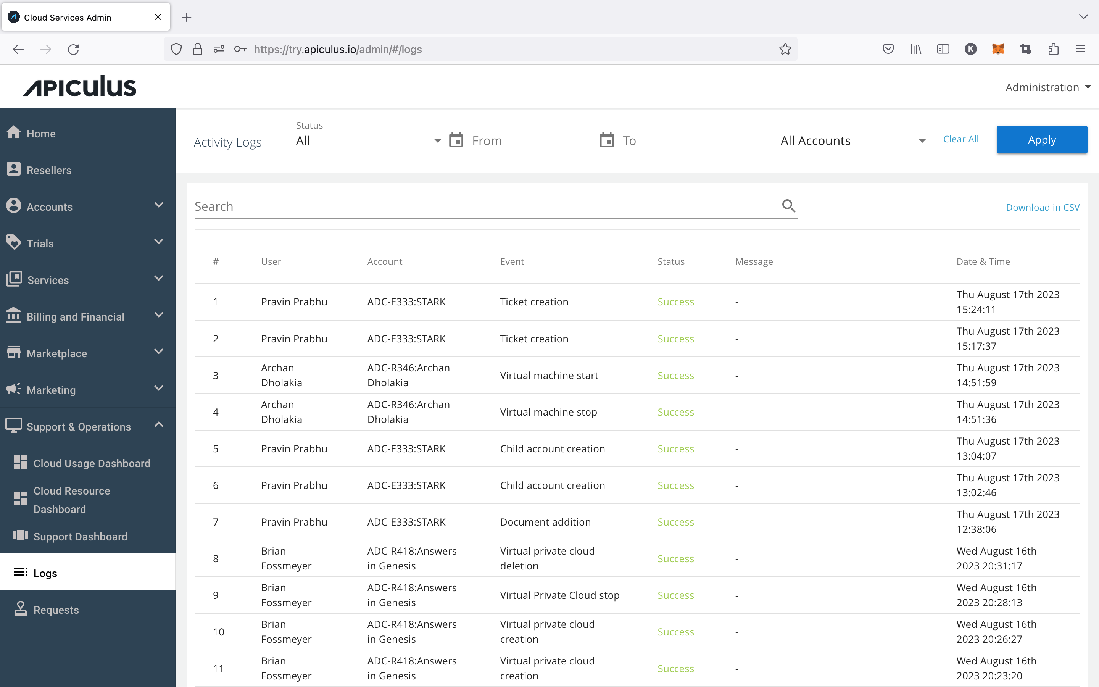Click the search magnifier icon in logs table
1099x687 pixels.
788,206
